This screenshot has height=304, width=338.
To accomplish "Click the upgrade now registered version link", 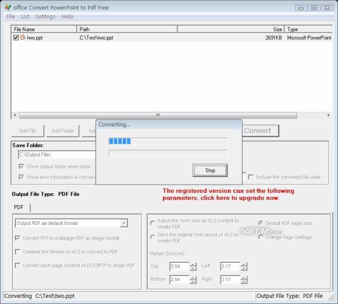I will (228, 194).
